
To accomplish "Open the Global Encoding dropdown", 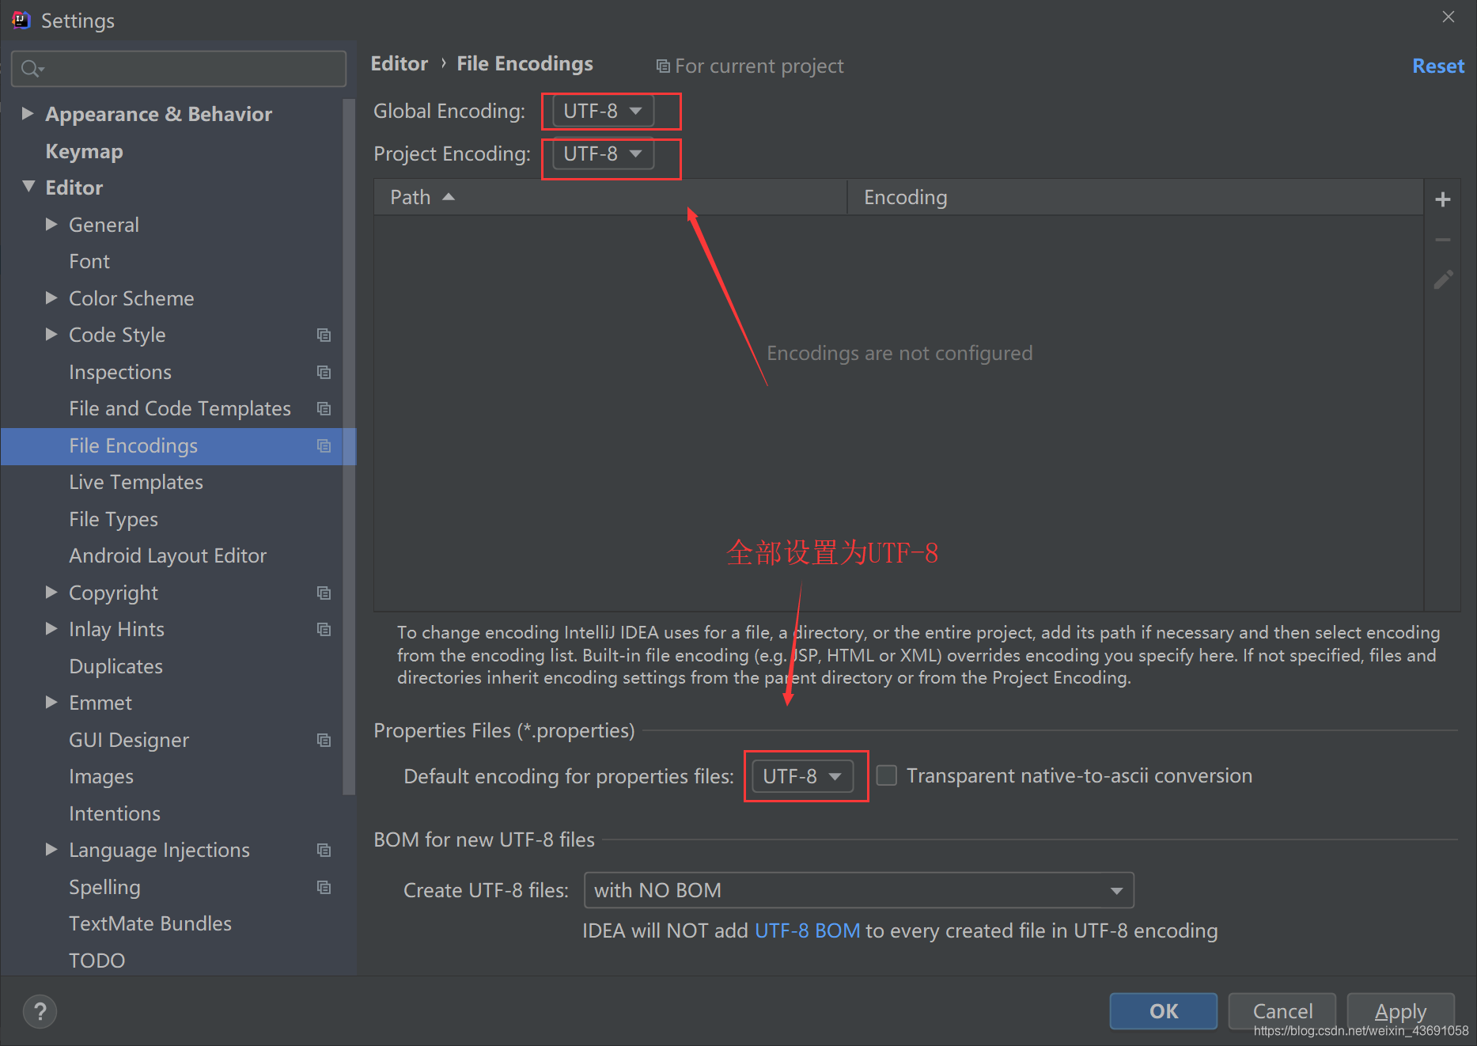I will 603,111.
